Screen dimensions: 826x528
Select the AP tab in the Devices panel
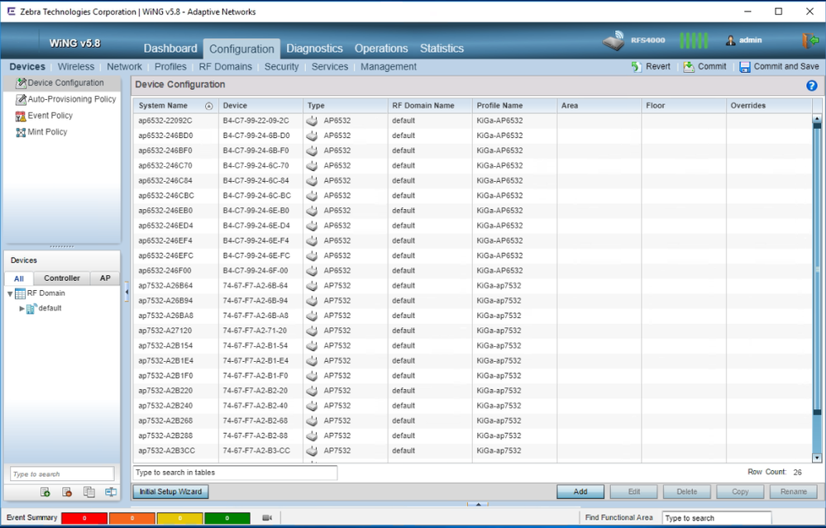(105, 278)
